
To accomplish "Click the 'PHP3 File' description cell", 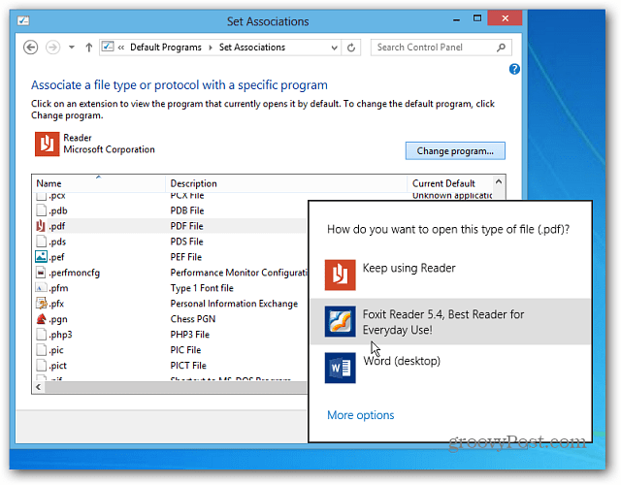I will tap(190, 335).
